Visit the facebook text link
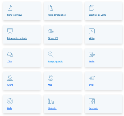Viewport: 124px width, 116px height. pos(93,108)
